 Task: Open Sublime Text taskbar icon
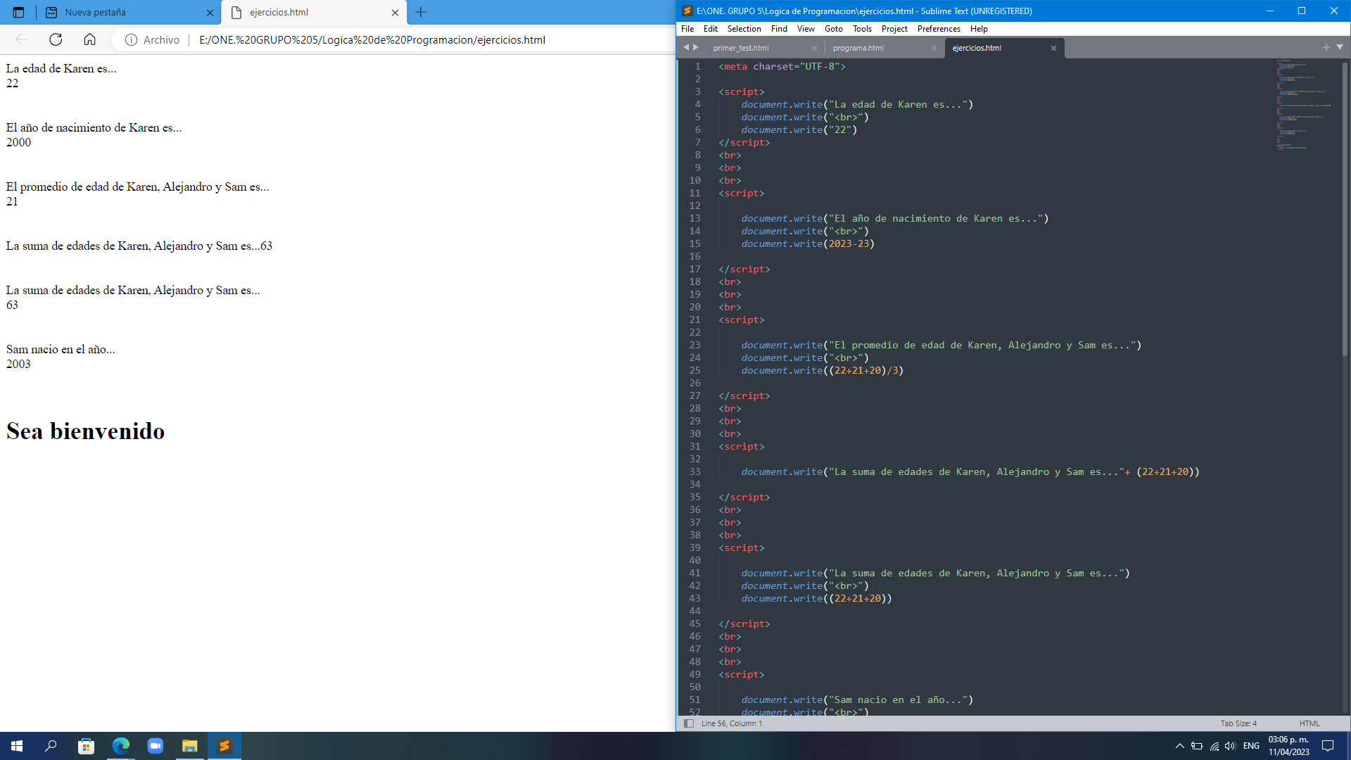[224, 746]
